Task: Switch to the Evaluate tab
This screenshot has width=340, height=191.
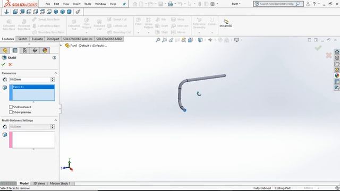Action: (x=37, y=39)
